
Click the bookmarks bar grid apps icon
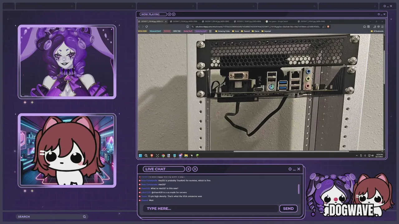click(x=210, y=31)
